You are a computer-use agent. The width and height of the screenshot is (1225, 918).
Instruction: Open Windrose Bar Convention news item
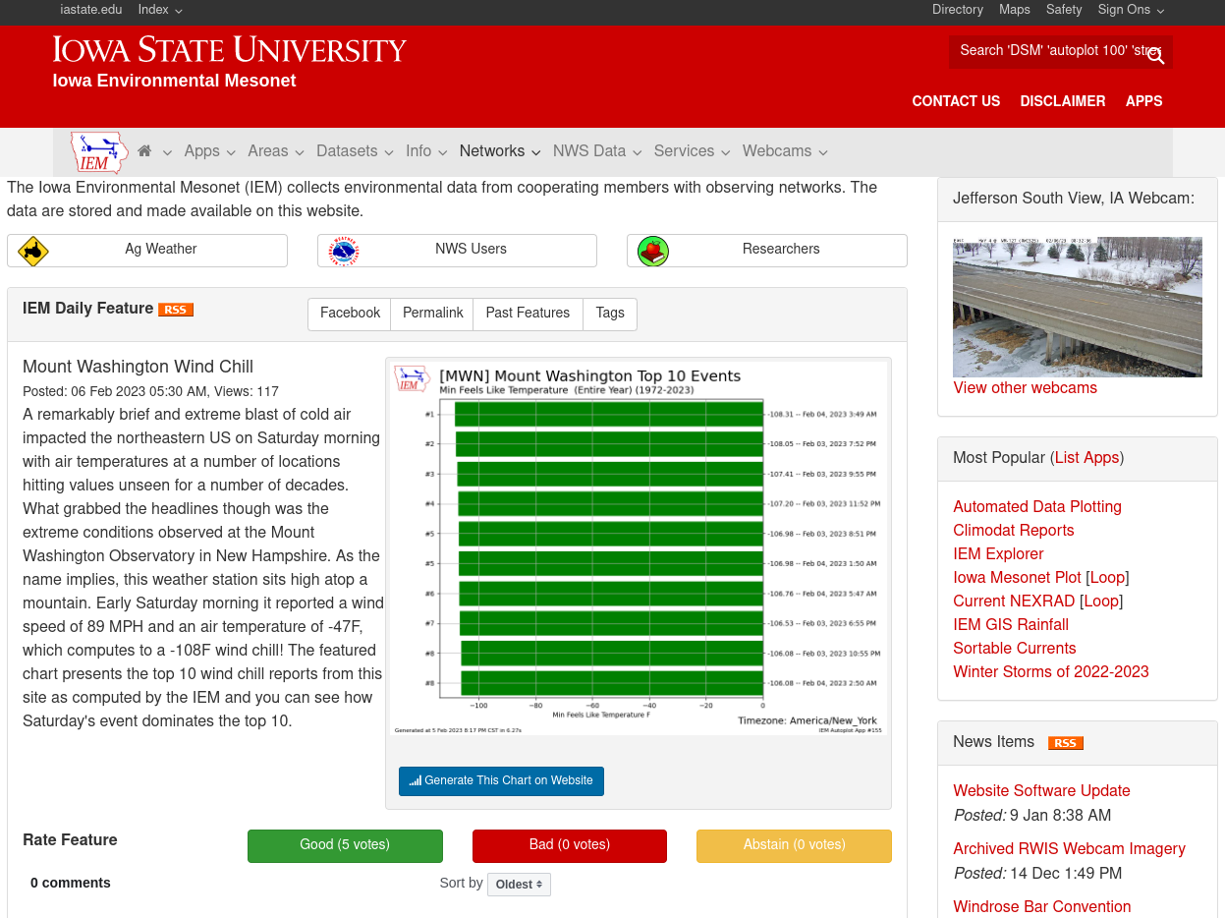[x=1041, y=907]
